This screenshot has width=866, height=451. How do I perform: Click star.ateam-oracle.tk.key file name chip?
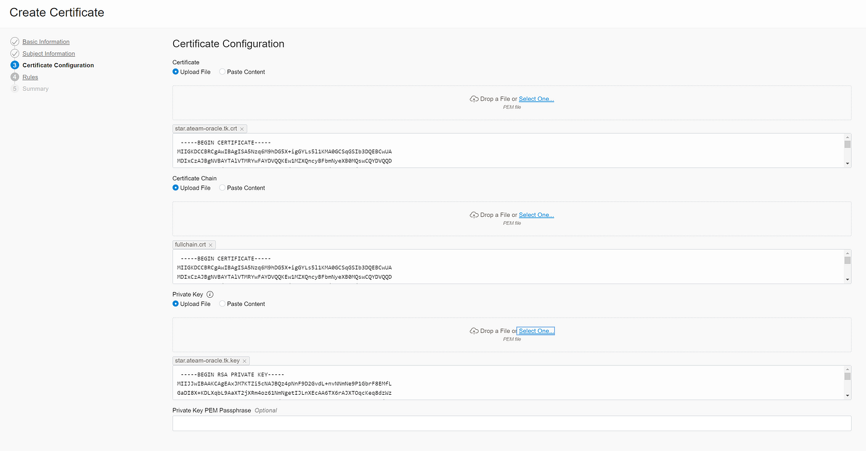207,361
